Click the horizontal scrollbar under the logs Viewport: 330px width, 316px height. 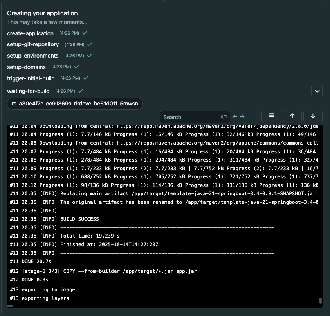[11, 306]
